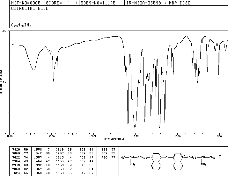Click the 740 peak table entry
This screenshot has width=228, height=176.
pos(86,165)
